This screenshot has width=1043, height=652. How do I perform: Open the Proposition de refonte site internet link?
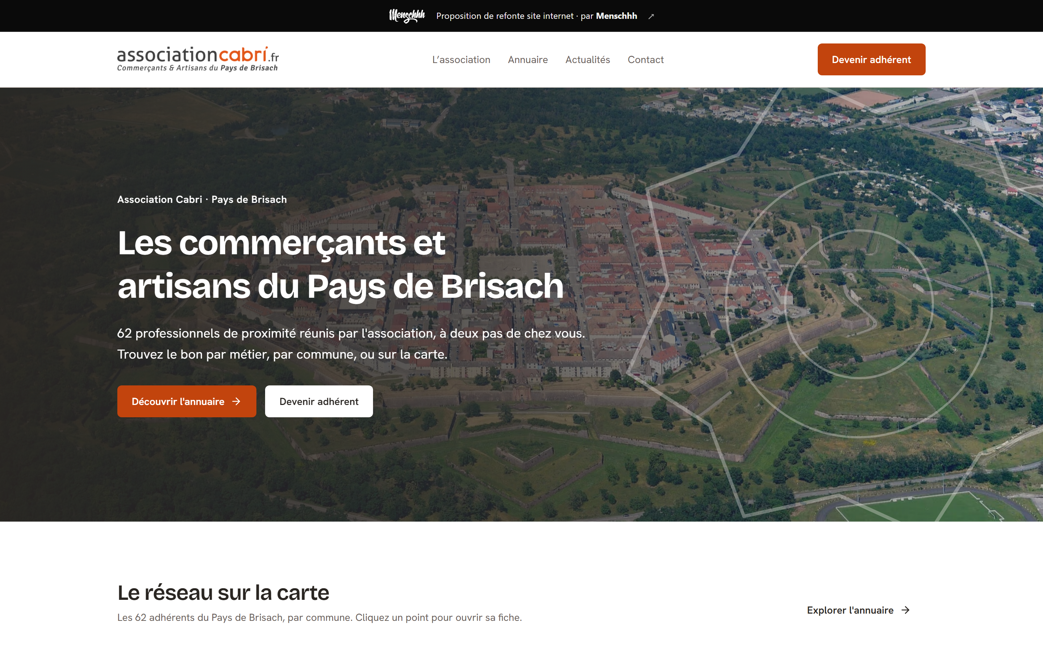(x=536, y=16)
